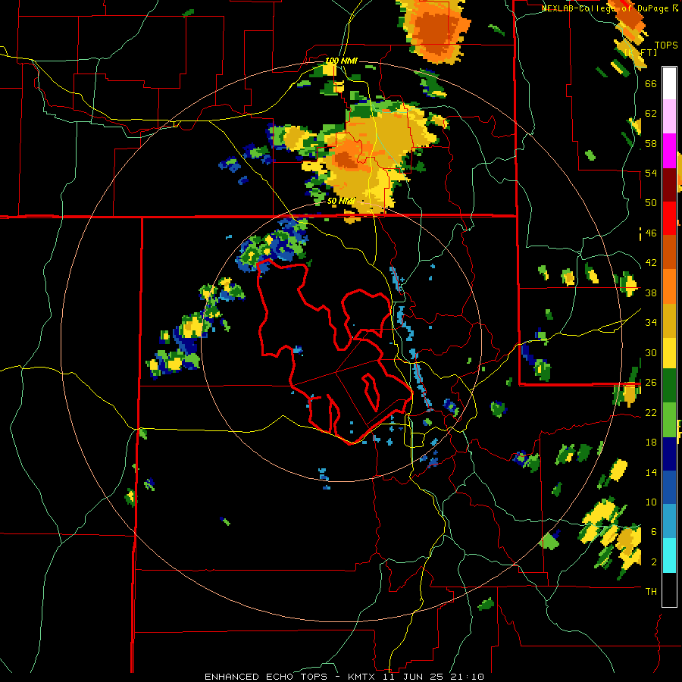Click the "50" legend value
This screenshot has width=682, height=682.
pyautogui.click(x=651, y=203)
